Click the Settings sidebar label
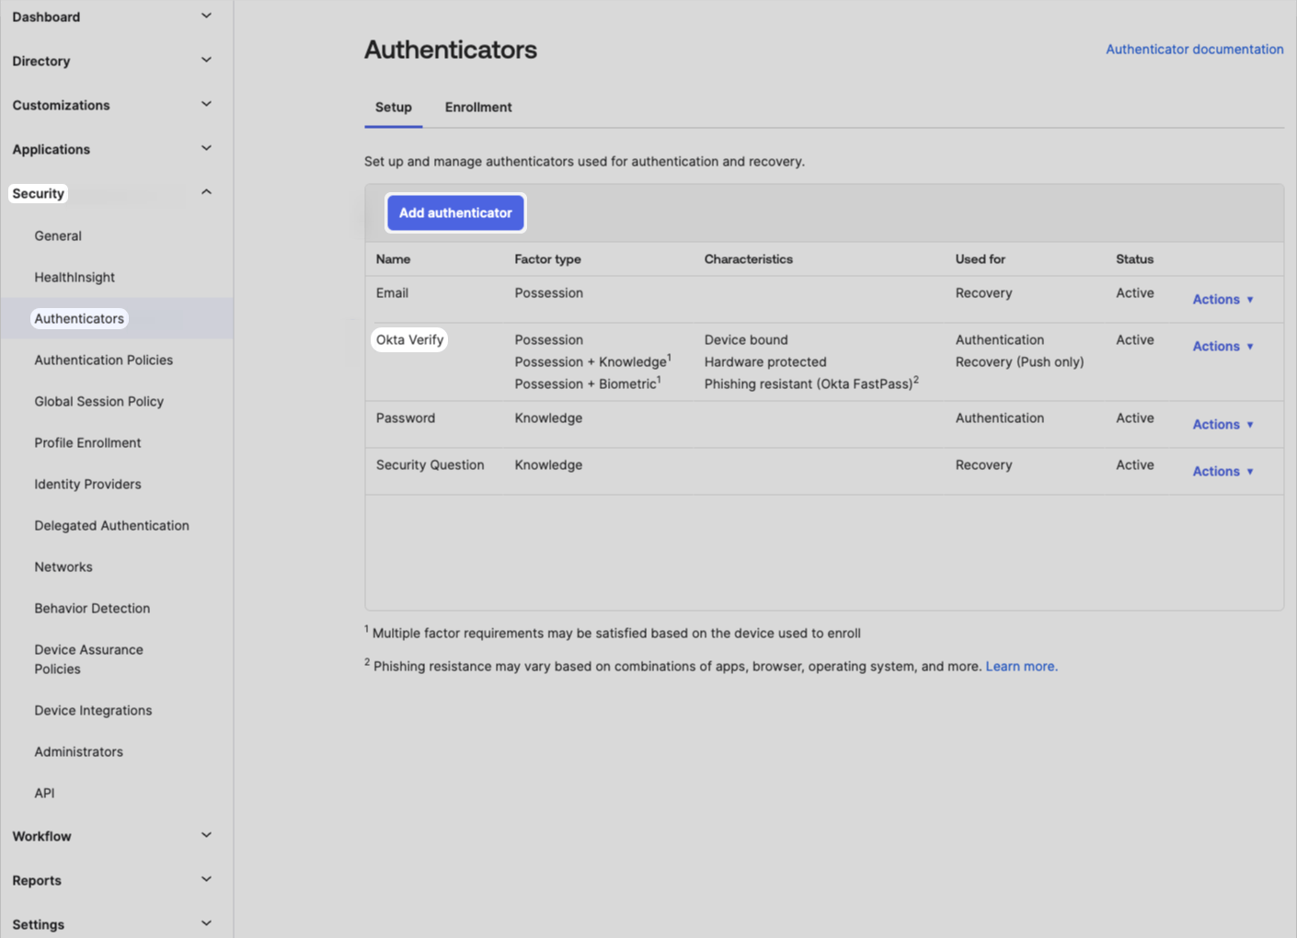Screen dimensions: 1297x938 (39, 924)
